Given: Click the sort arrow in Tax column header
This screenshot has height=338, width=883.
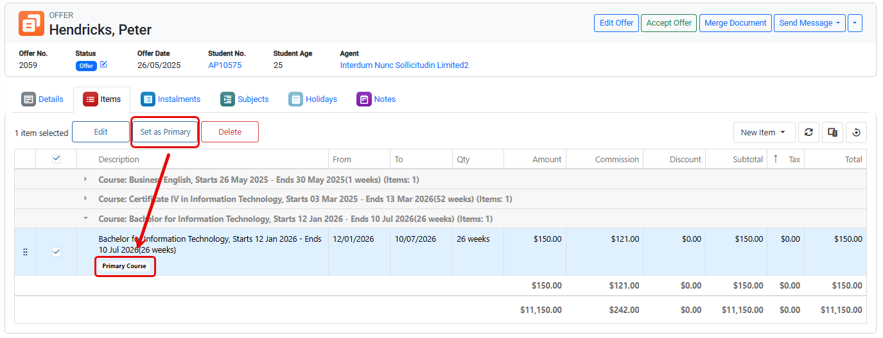Looking at the screenshot, I should click(x=775, y=159).
